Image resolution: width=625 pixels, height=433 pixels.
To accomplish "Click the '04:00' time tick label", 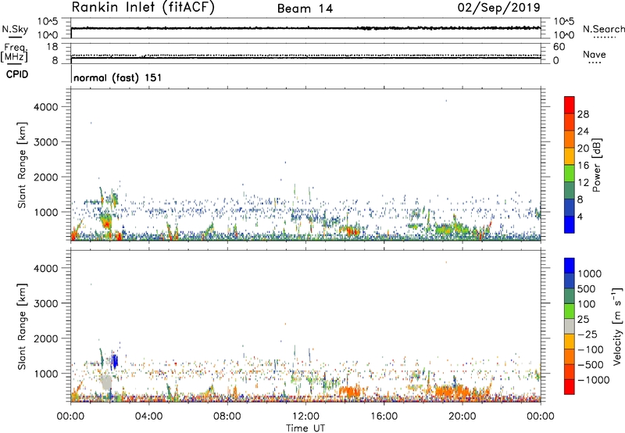I will click(x=148, y=417).
